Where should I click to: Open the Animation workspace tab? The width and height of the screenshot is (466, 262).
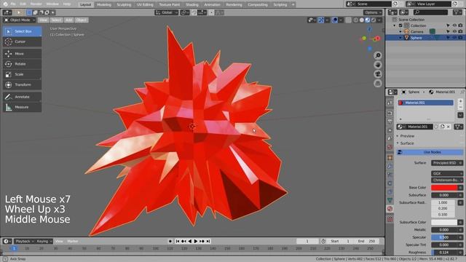tap(212, 4)
